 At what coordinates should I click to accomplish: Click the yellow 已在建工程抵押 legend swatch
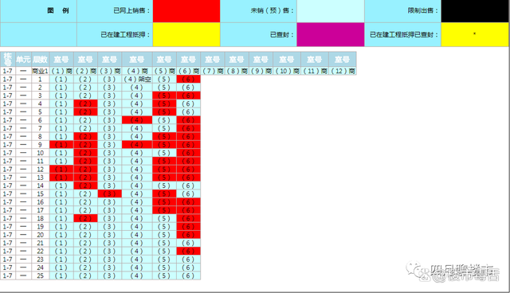(x=186, y=34)
